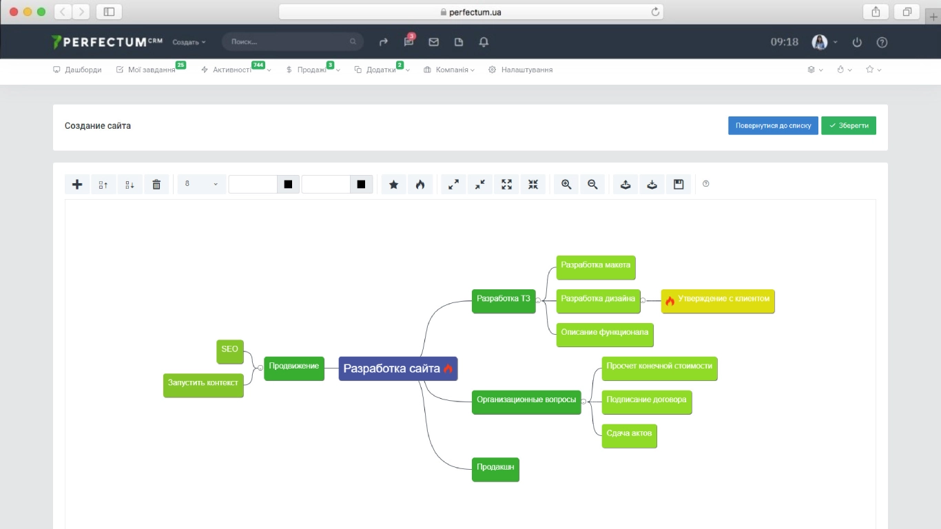
Task: Open the font size dropdown showing 8
Action: [x=201, y=184]
